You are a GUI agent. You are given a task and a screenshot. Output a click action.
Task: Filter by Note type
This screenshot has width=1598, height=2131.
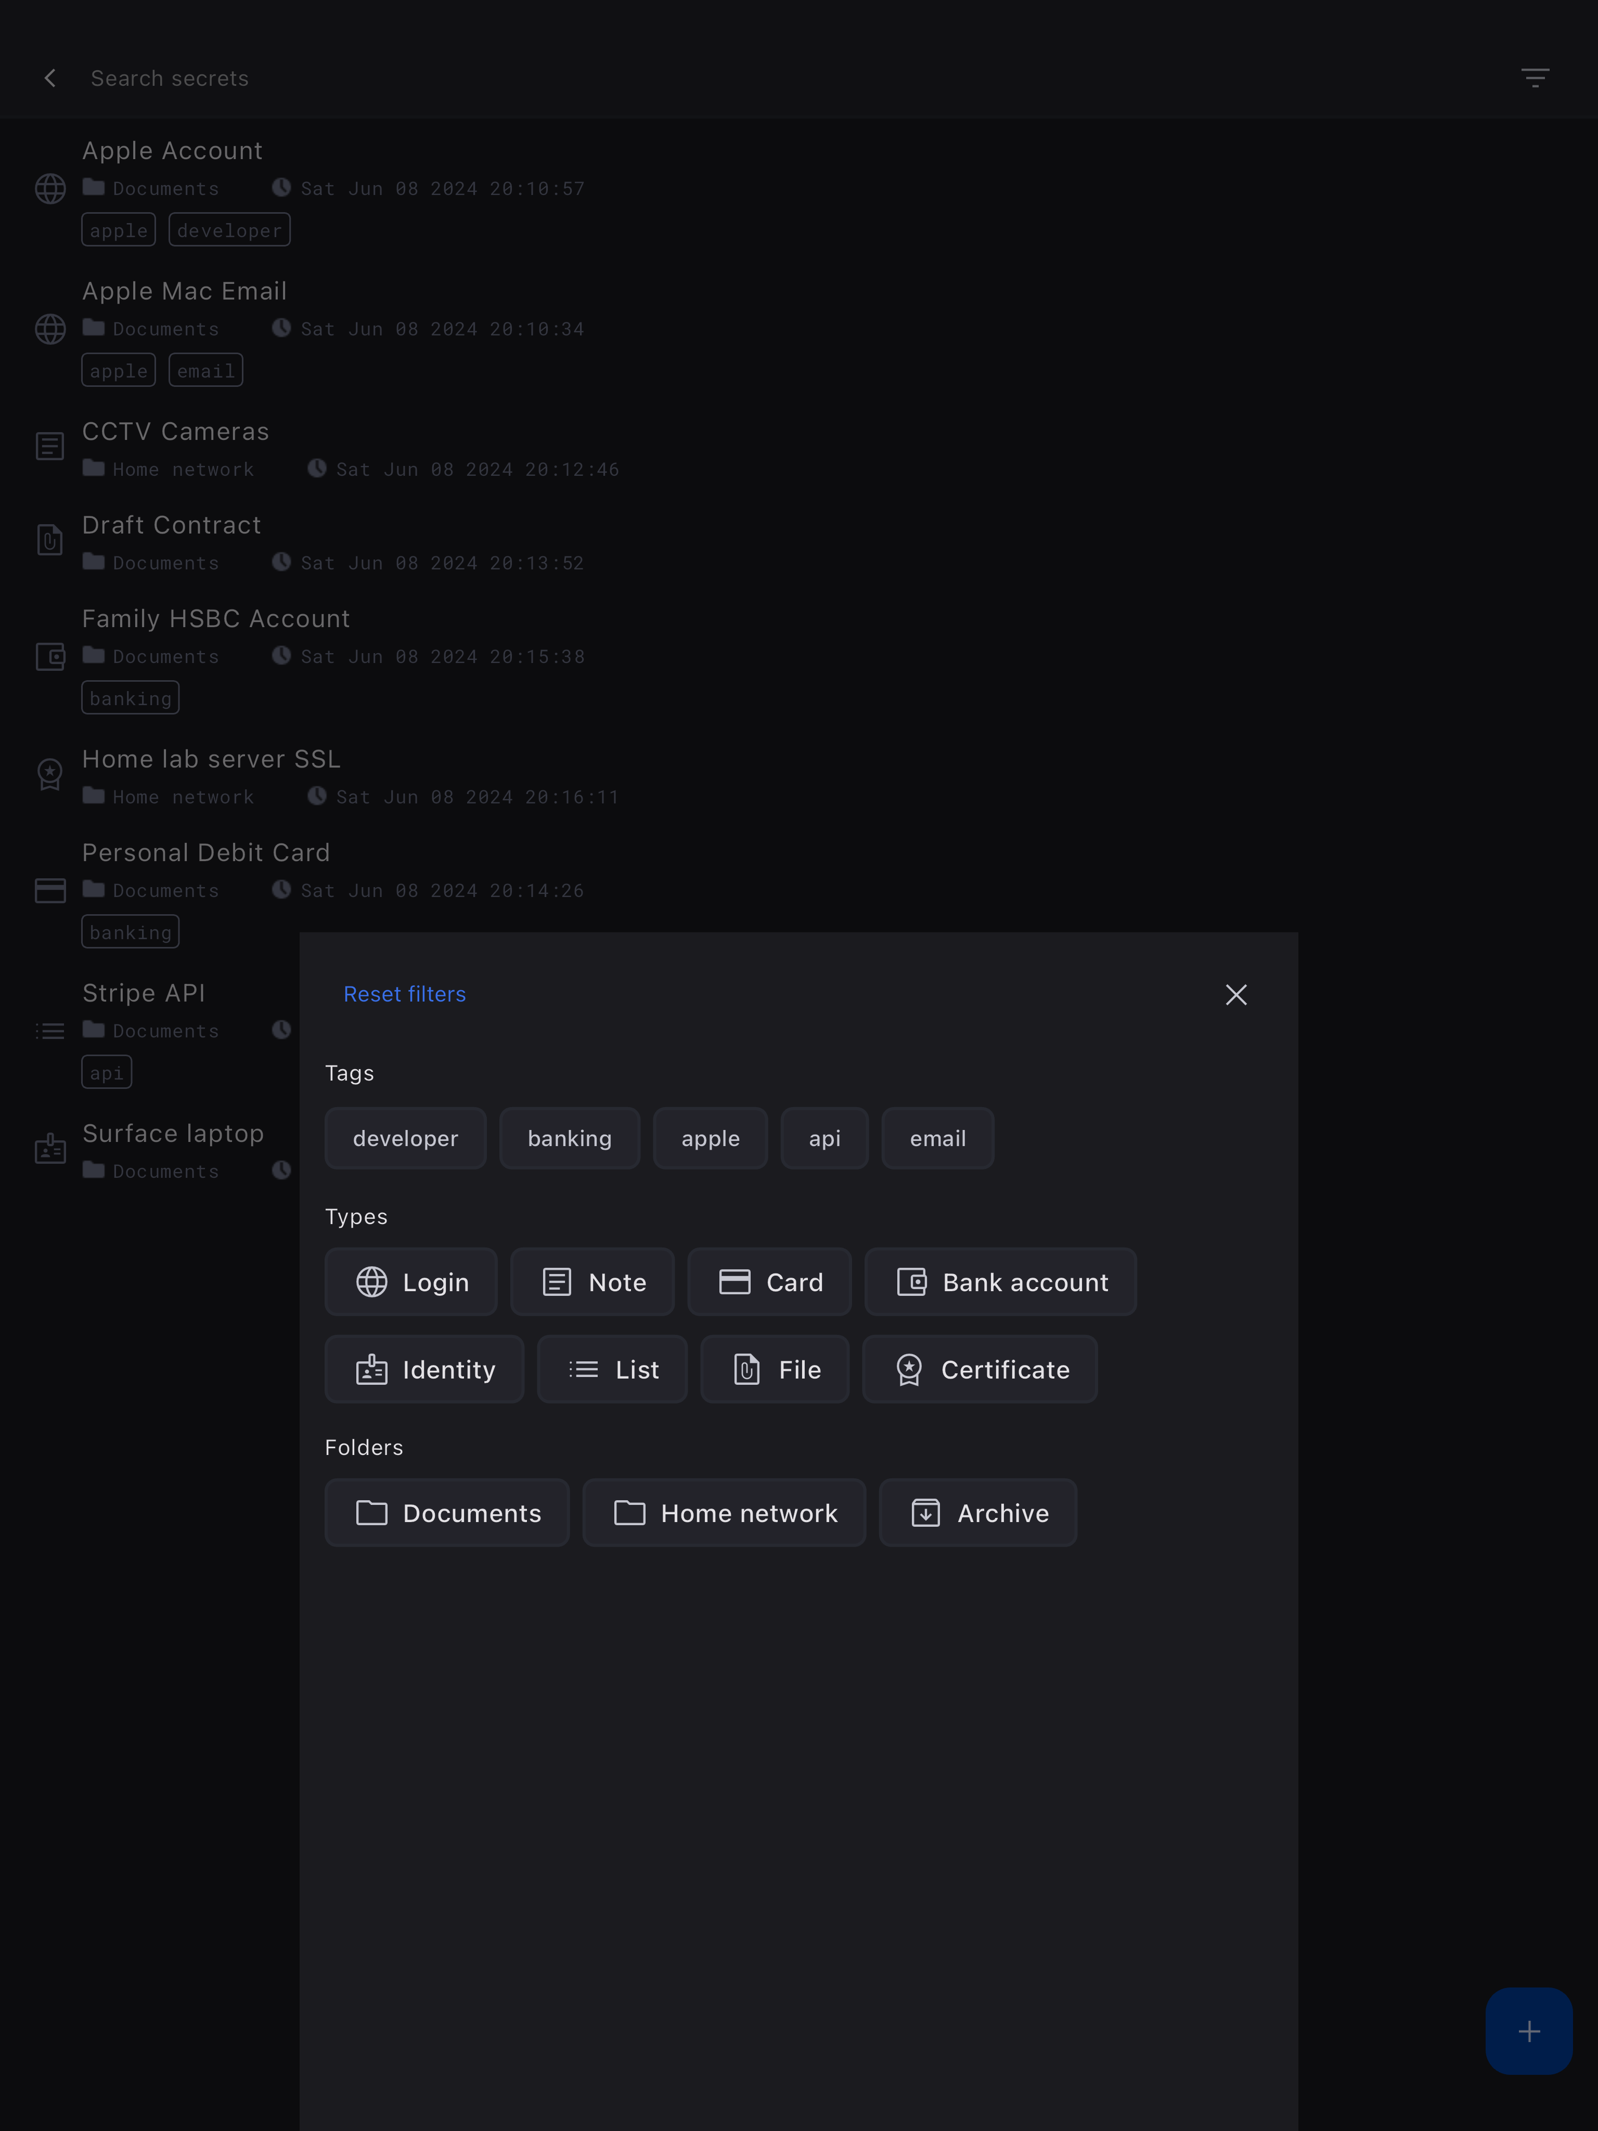click(x=592, y=1282)
